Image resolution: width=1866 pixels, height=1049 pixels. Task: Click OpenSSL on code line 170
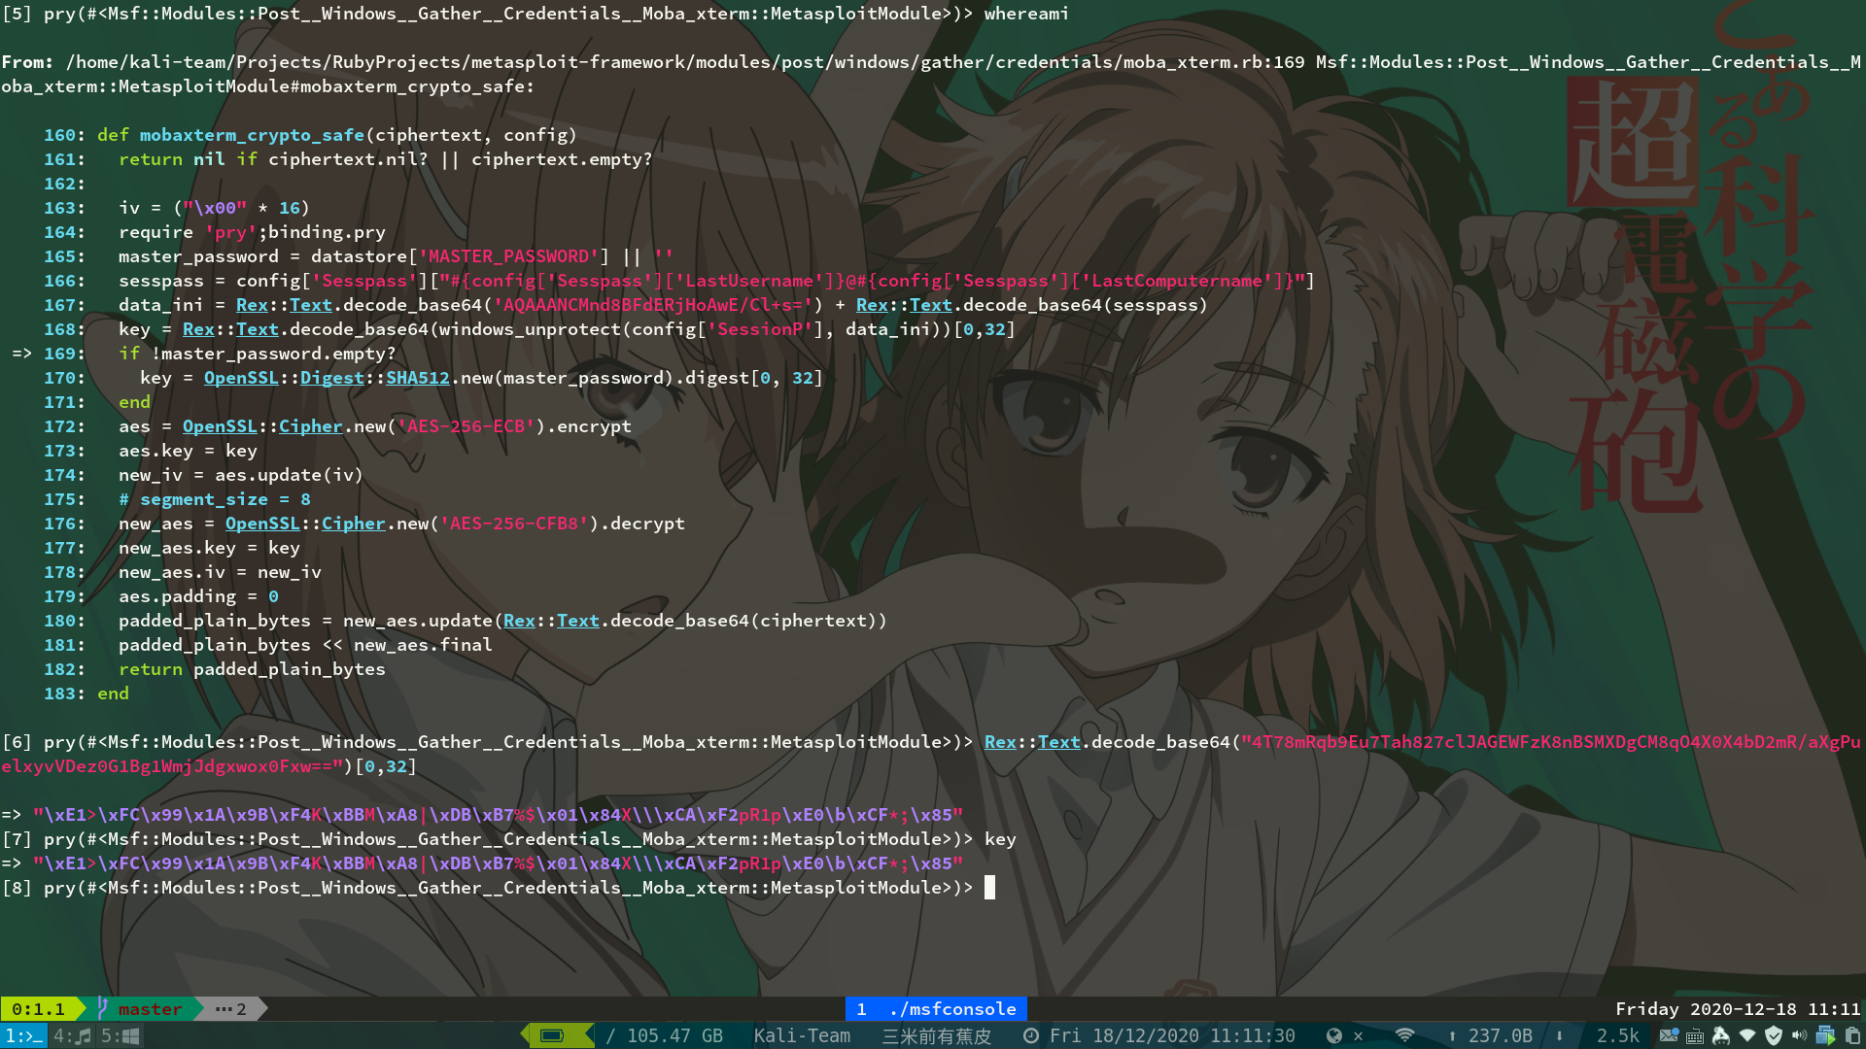pyautogui.click(x=241, y=378)
